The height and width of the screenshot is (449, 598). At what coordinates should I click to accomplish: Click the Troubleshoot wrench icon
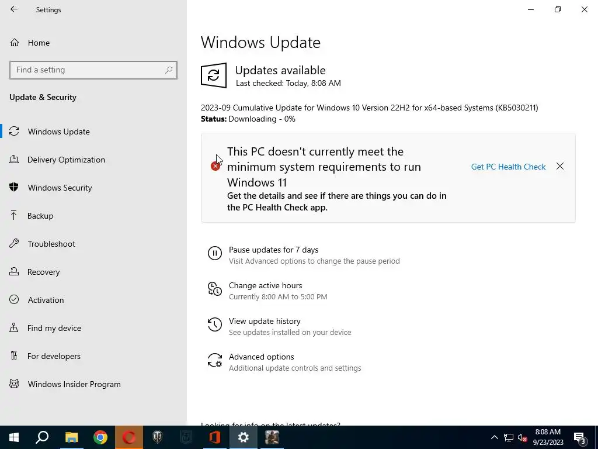coord(14,243)
